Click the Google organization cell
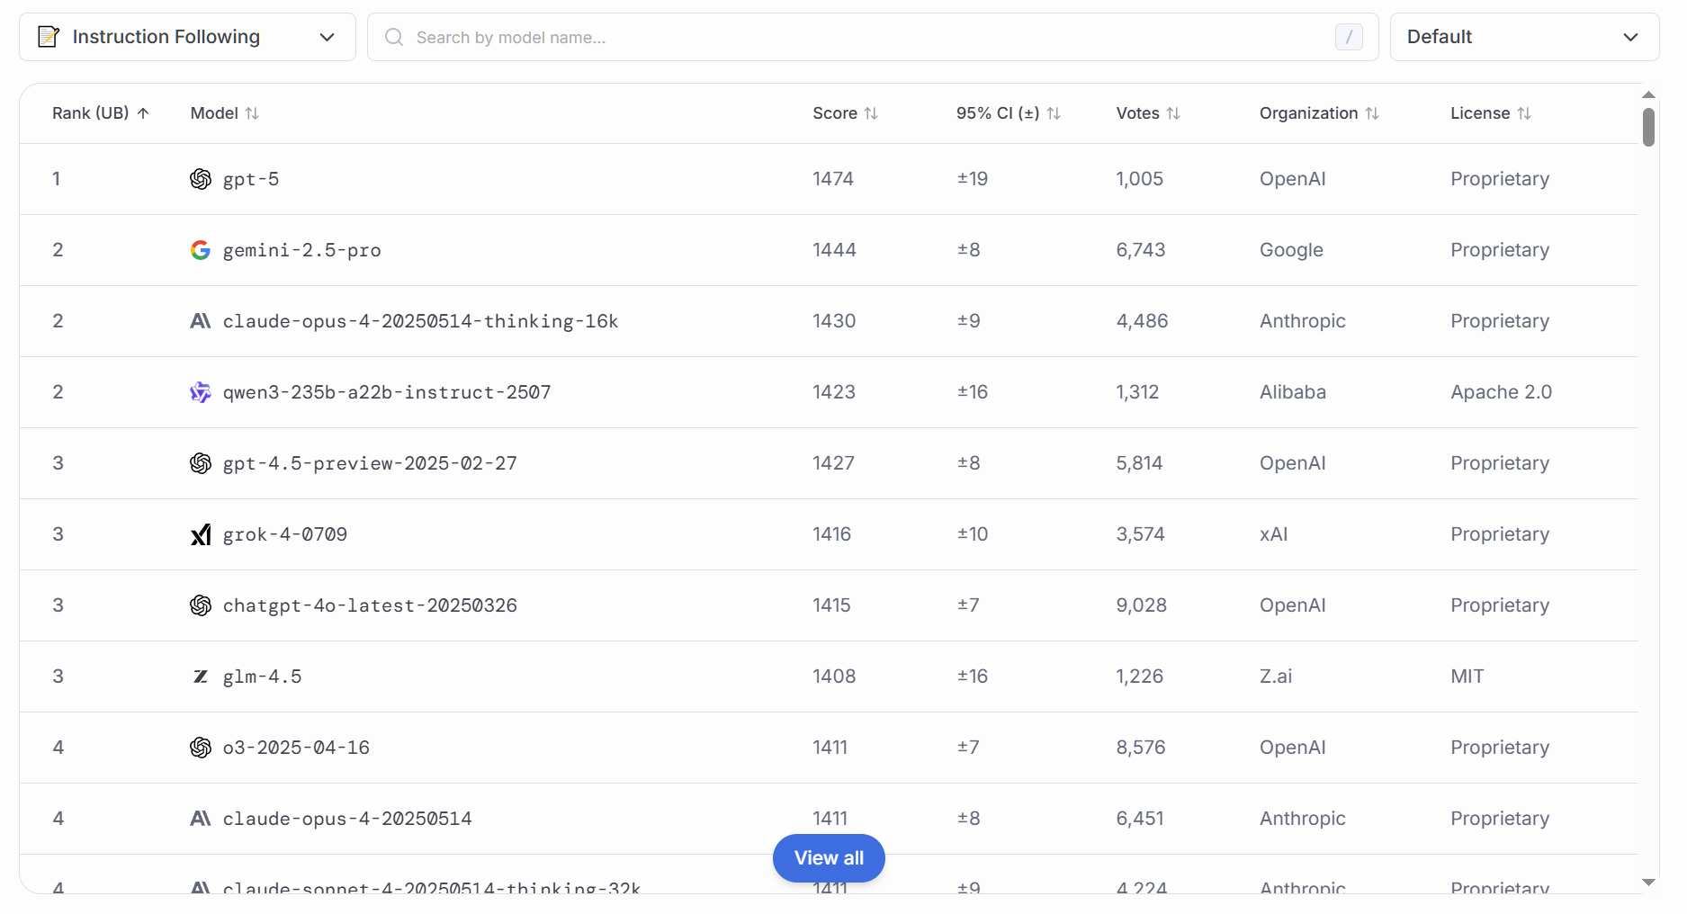 (x=1291, y=250)
